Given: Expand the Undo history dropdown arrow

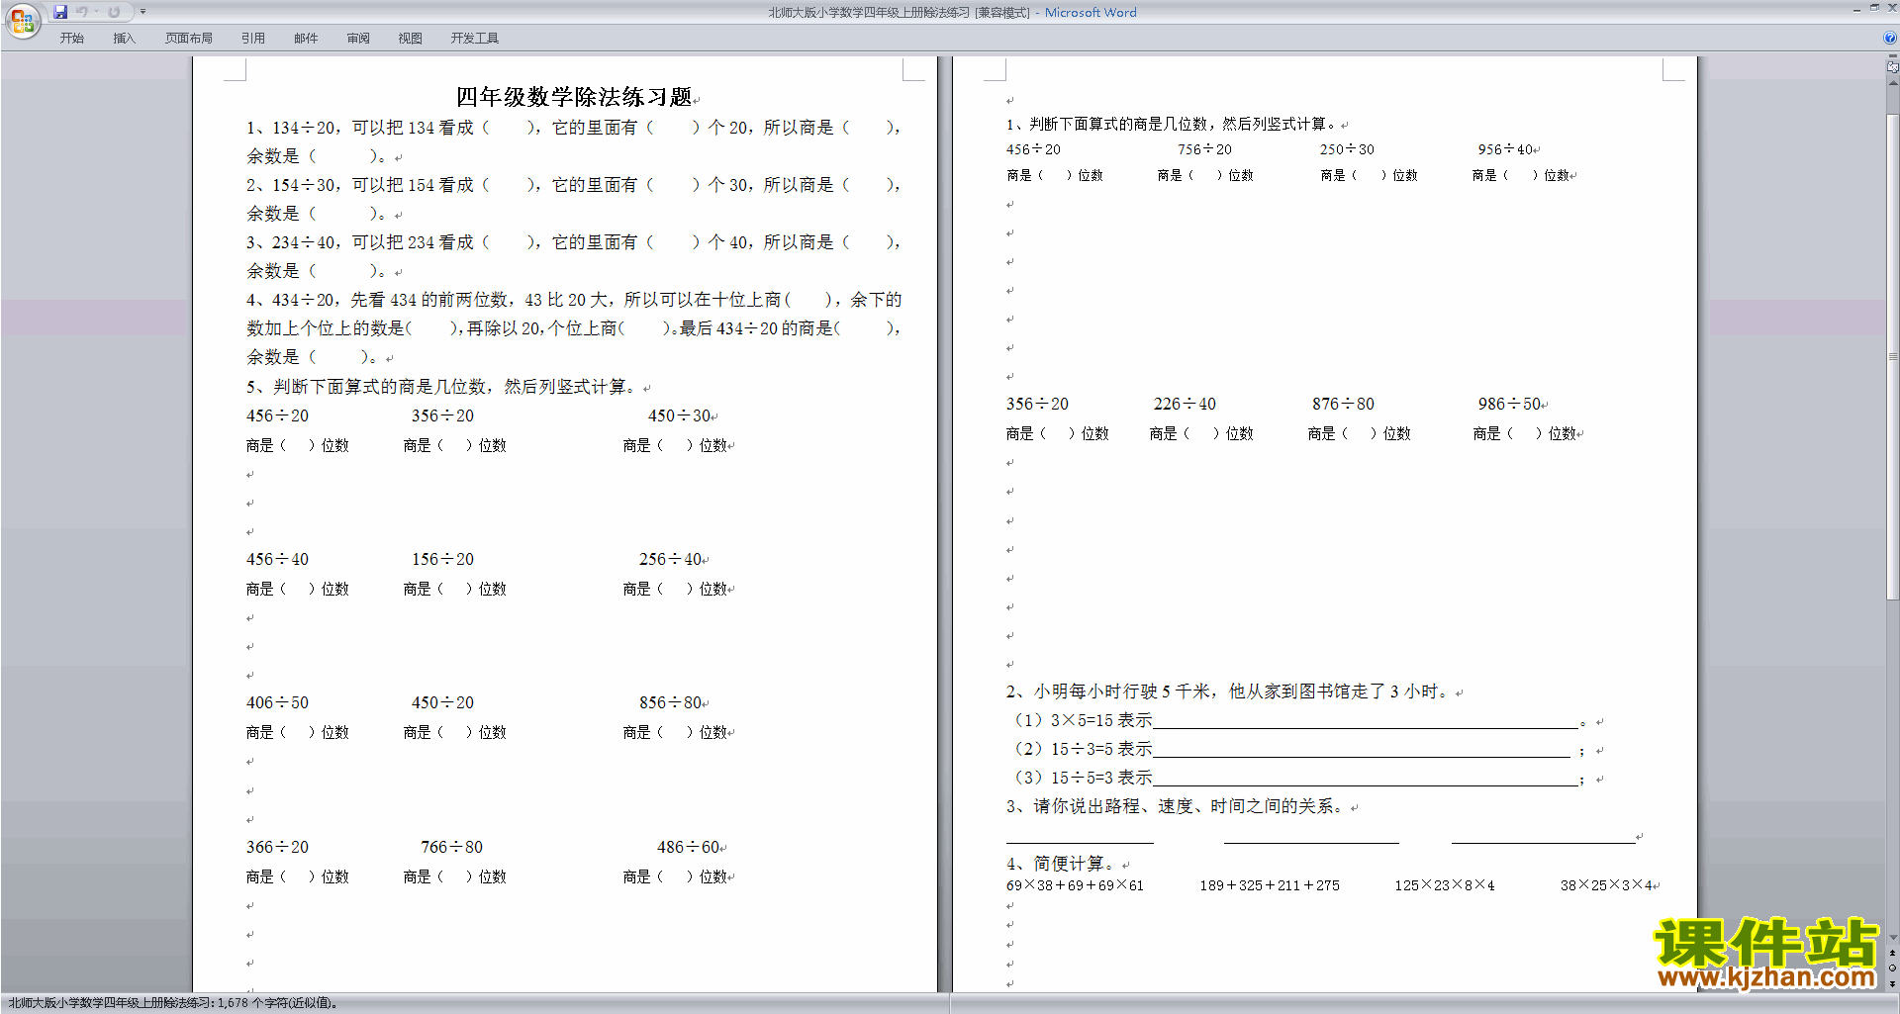Looking at the screenshot, I should click(97, 12).
